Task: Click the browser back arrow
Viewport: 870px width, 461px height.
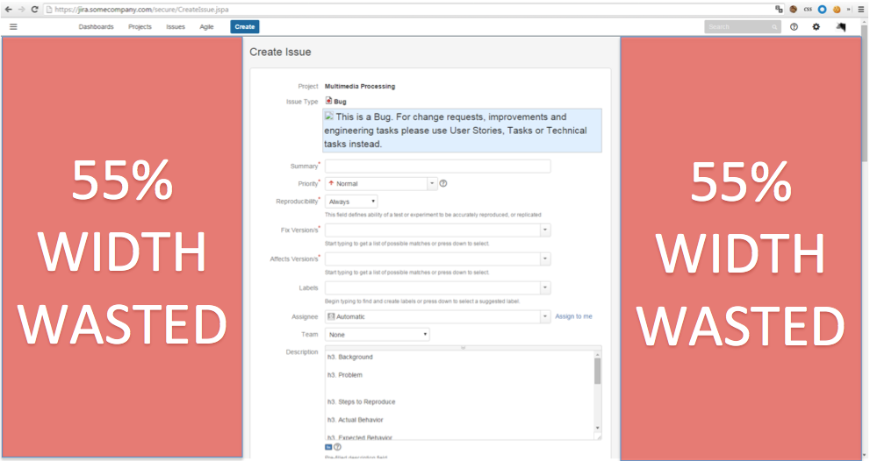Action: tap(8, 10)
